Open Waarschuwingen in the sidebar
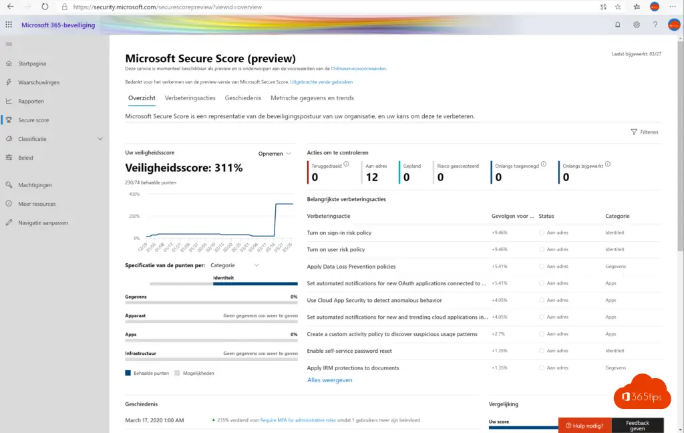The image size is (684, 433). click(x=39, y=82)
